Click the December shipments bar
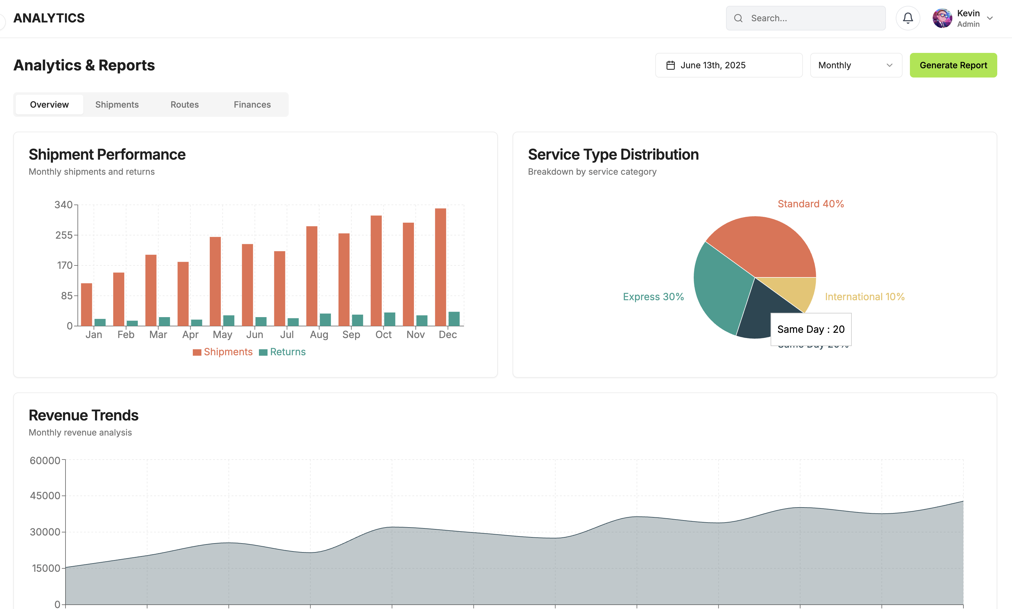1012x609 pixels. coord(441,267)
